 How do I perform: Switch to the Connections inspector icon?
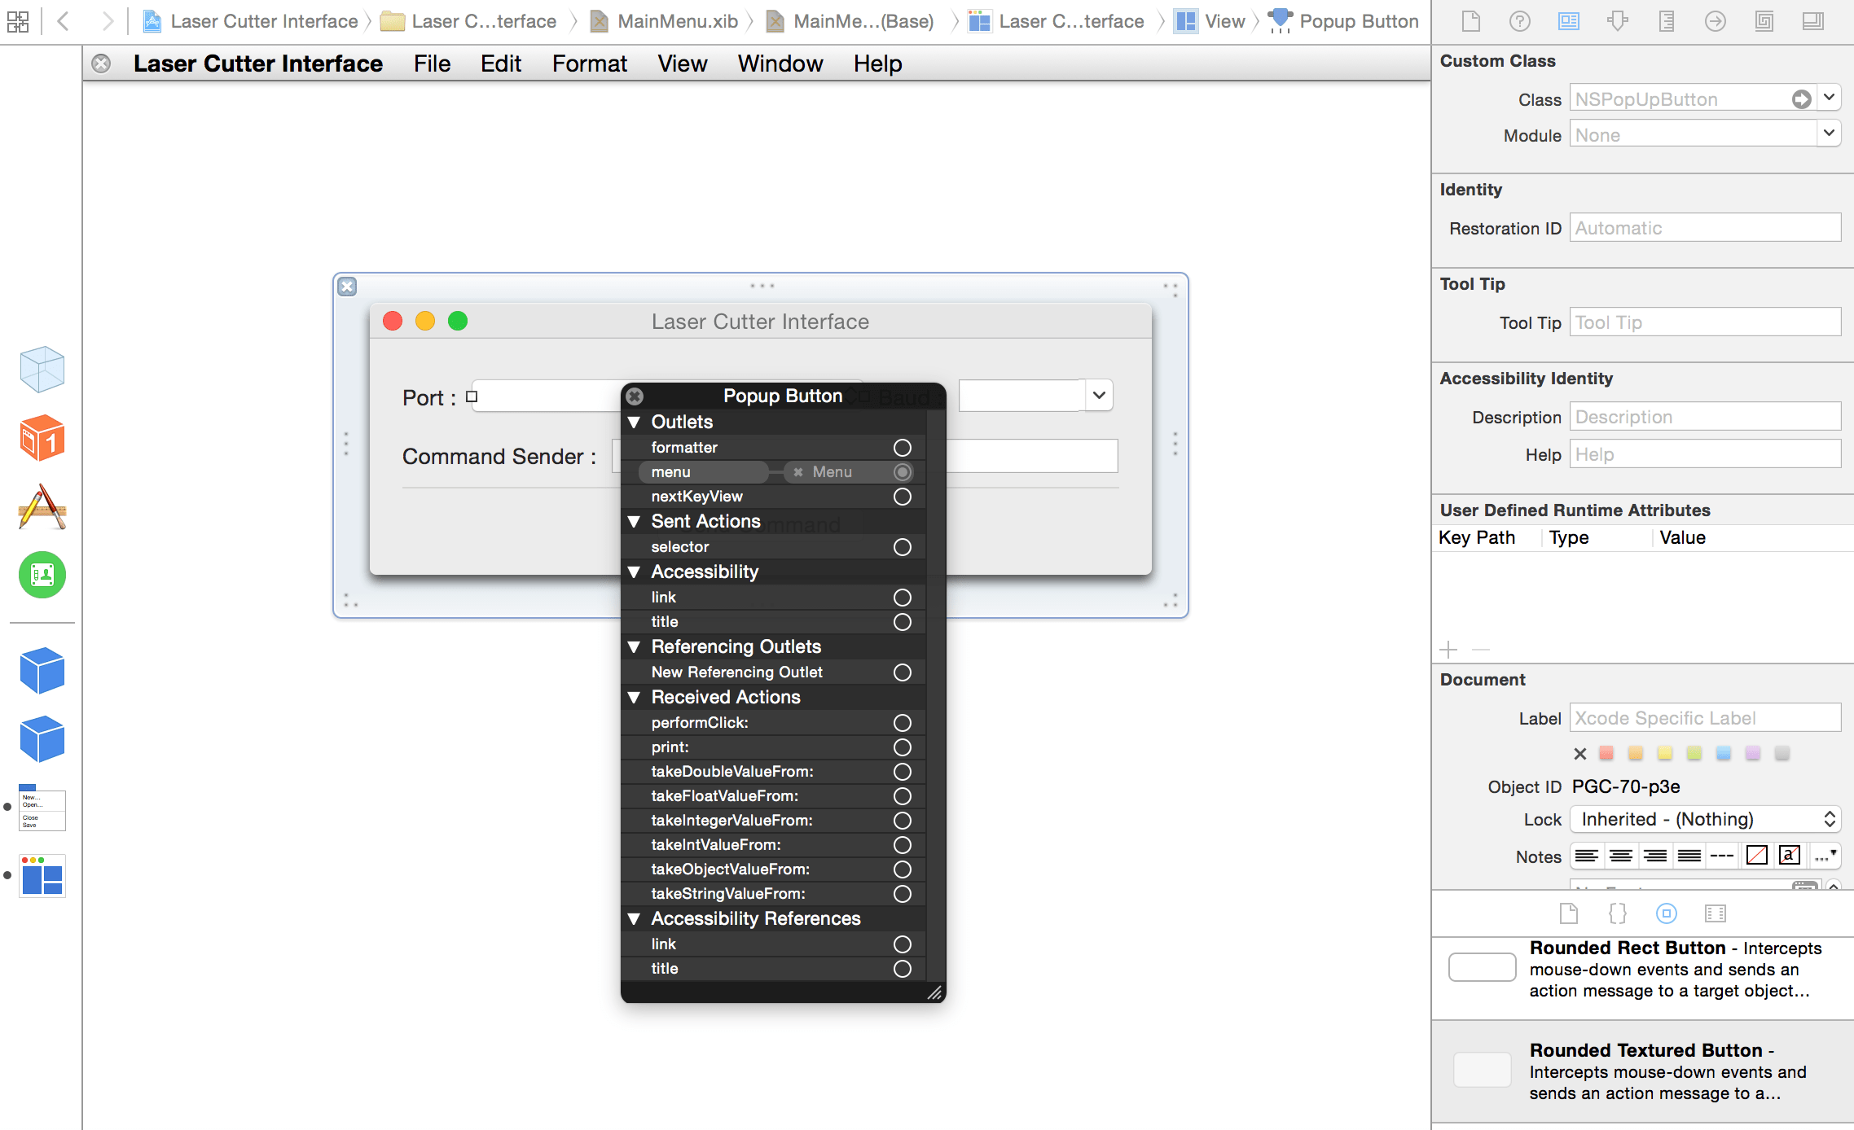(x=1715, y=22)
